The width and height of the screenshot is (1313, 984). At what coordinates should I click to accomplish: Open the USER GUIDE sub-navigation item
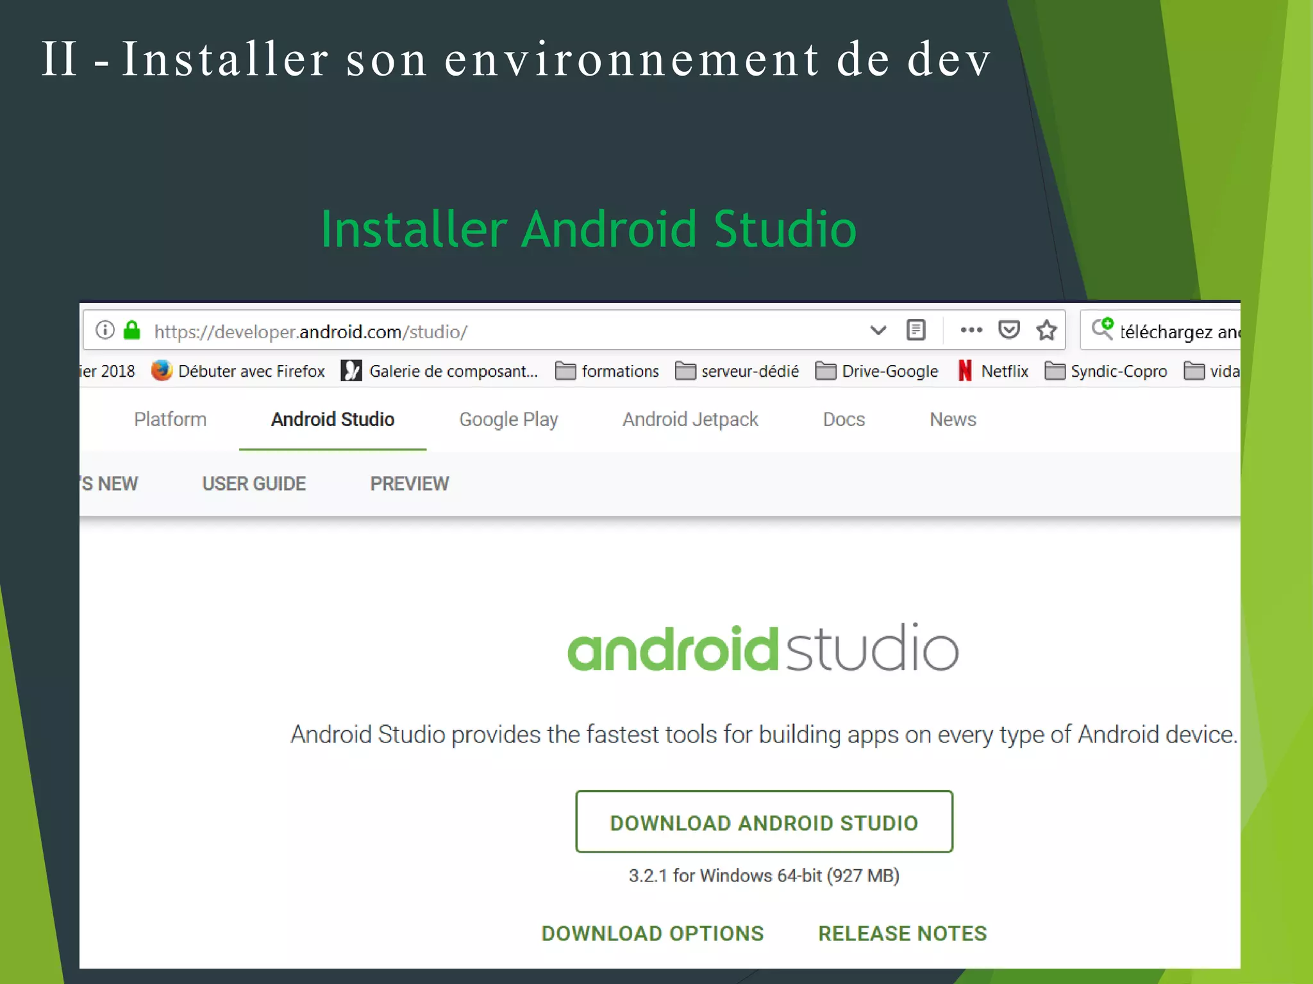[254, 484]
